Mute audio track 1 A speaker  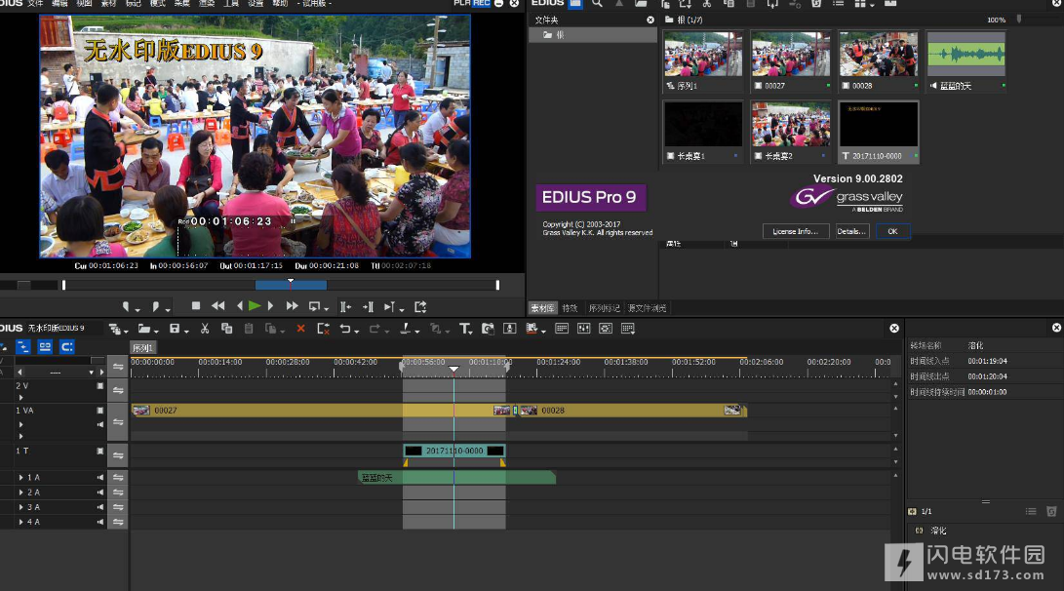pos(100,478)
